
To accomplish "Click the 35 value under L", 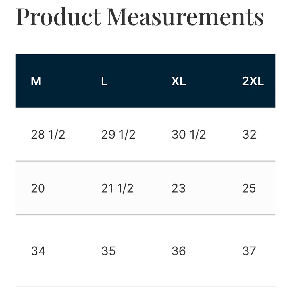I will pos(108,251).
